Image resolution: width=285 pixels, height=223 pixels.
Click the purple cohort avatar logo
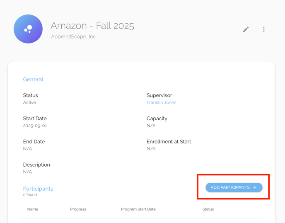click(28, 29)
